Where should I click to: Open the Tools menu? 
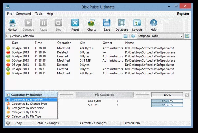(x=39, y=14)
